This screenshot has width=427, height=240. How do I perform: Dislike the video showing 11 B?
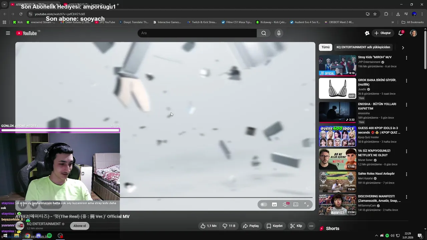229,226
